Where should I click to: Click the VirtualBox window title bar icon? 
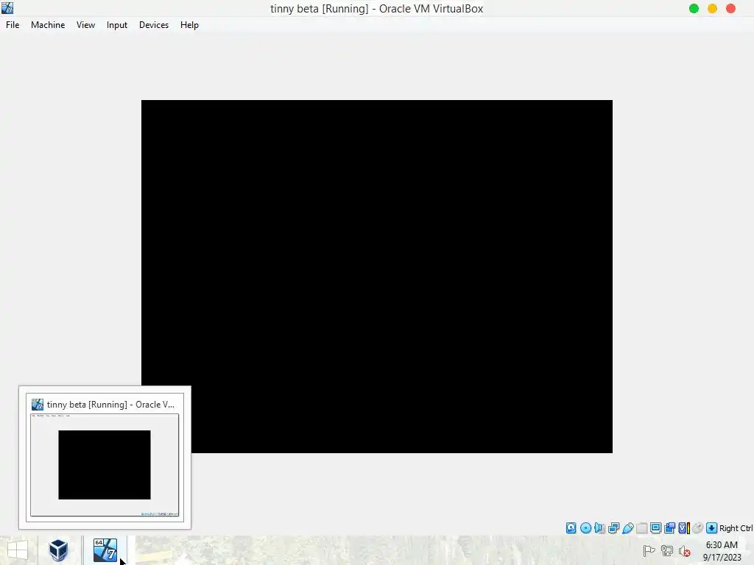tap(7, 7)
